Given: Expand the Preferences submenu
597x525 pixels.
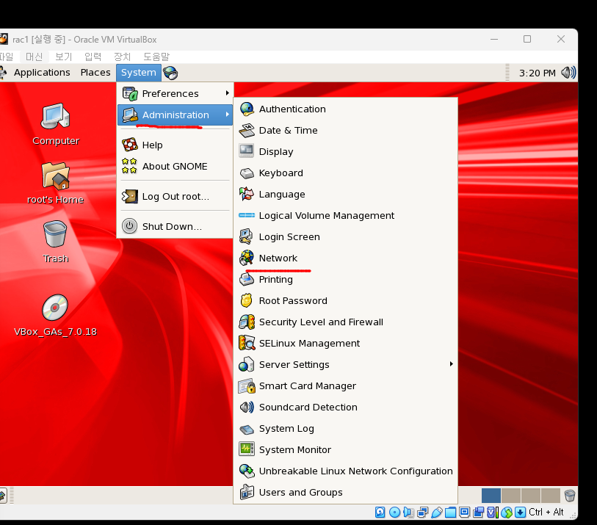Looking at the screenshot, I should [x=176, y=94].
